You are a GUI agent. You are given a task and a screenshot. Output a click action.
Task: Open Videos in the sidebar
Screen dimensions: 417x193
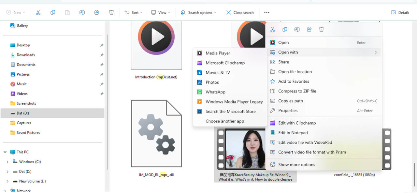point(52,94)
